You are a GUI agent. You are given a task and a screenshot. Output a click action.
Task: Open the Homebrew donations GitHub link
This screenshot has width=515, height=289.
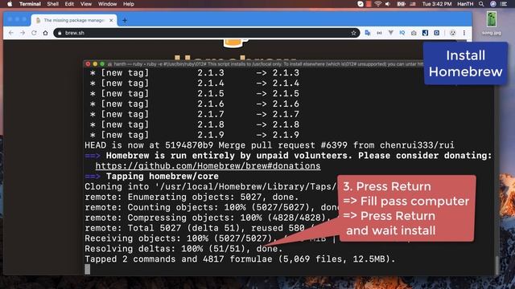(208, 166)
